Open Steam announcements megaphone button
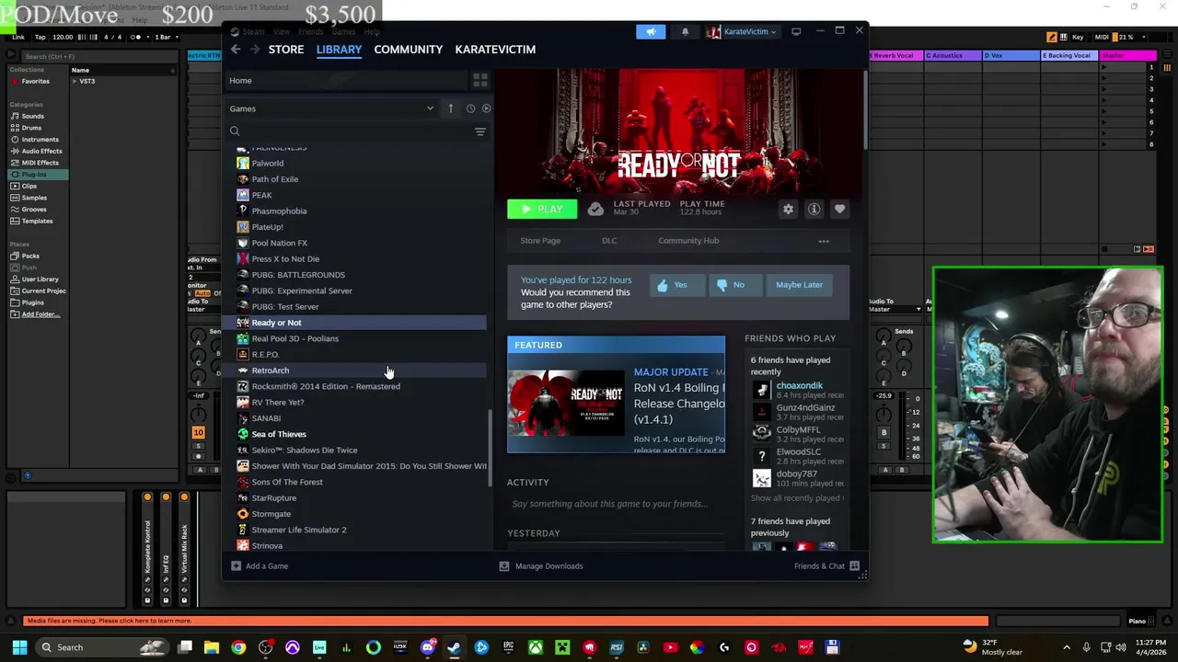Image resolution: width=1178 pixels, height=662 pixels. point(651,31)
